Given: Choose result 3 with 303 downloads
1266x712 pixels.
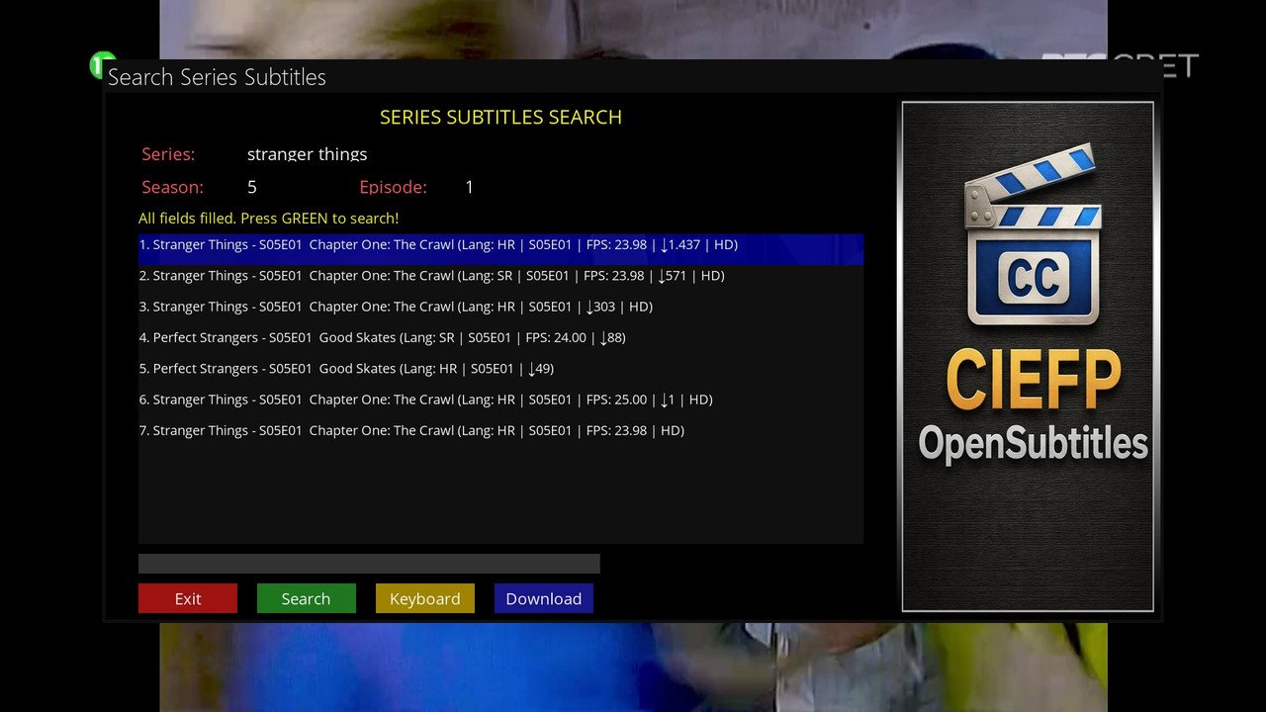Looking at the screenshot, I should pos(396,307).
